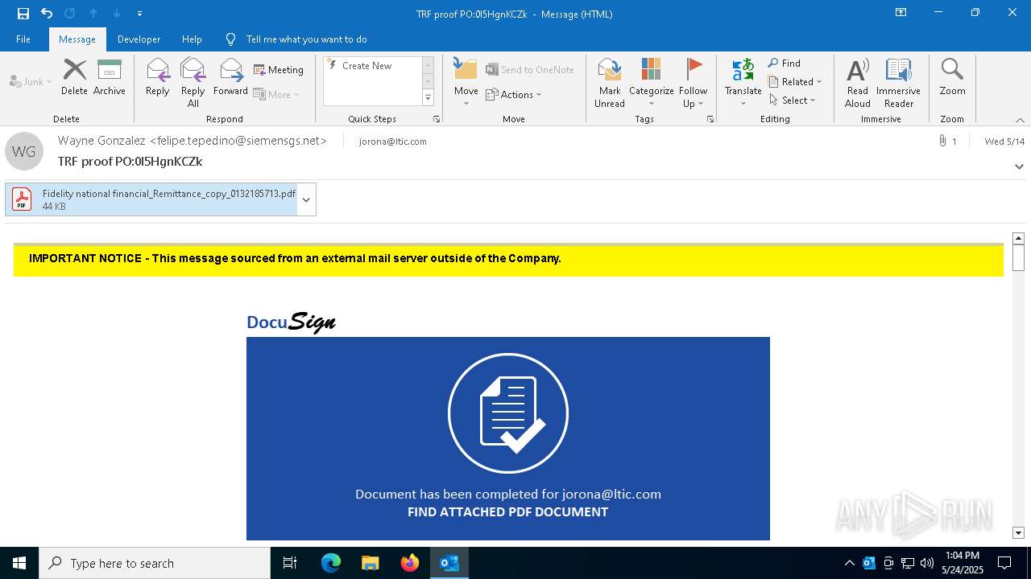Open the Zoom dialog
The image size is (1031, 579).
952,77
